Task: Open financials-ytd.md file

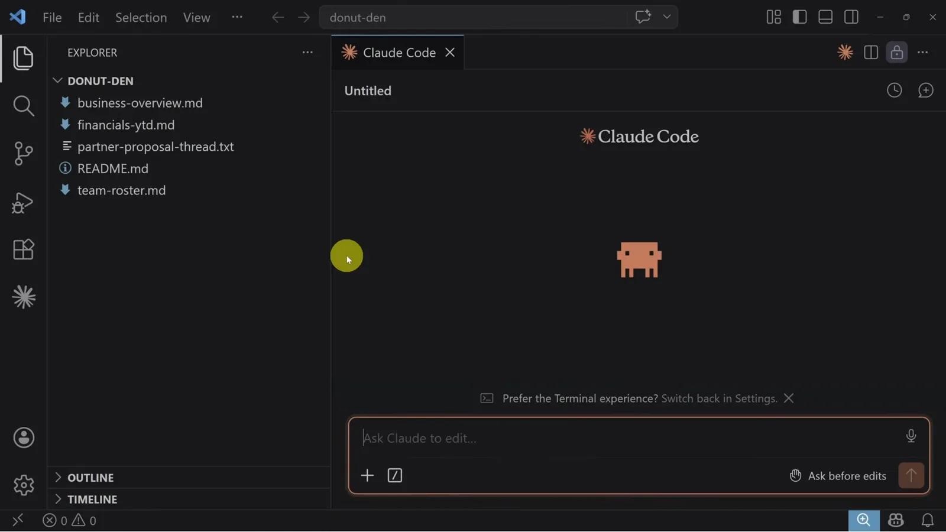Action: [x=126, y=125]
